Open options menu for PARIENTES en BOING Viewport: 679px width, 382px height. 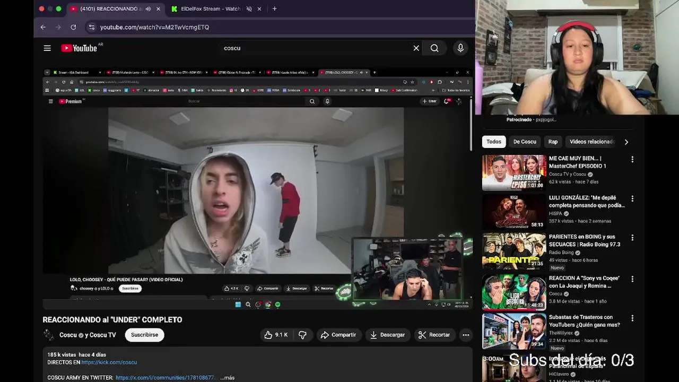632,238
